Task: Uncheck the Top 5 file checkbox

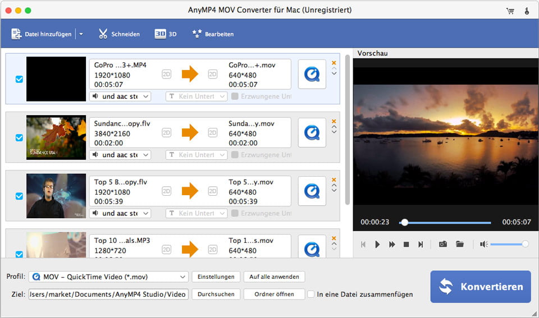Action: [x=19, y=196]
